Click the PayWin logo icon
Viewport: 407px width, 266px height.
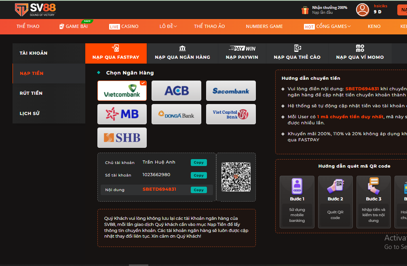[x=242, y=48]
